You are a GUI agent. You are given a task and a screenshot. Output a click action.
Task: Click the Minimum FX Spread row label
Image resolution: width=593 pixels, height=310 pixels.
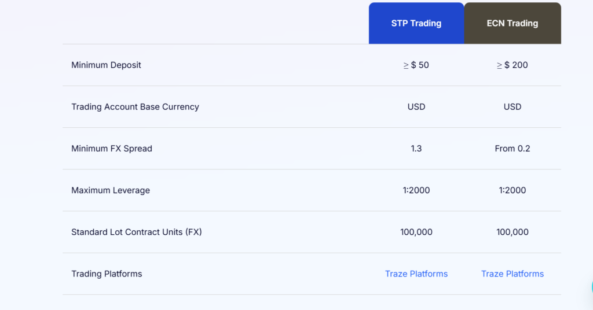[112, 149]
